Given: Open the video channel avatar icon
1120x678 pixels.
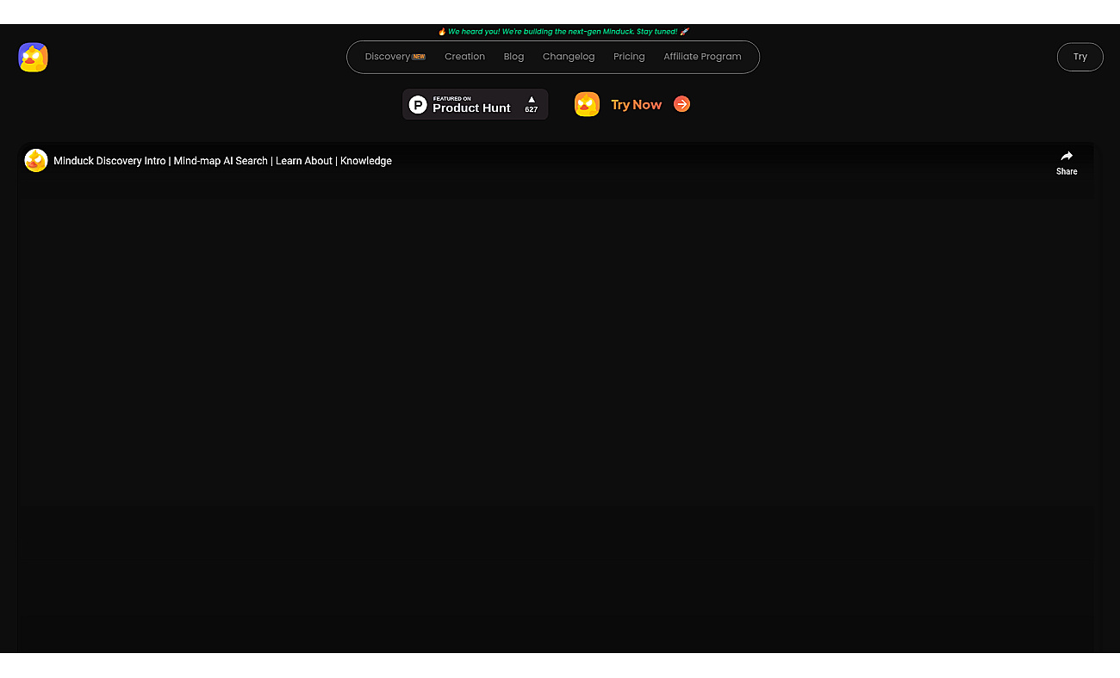Looking at the screenshot, I should coord(36,160).
